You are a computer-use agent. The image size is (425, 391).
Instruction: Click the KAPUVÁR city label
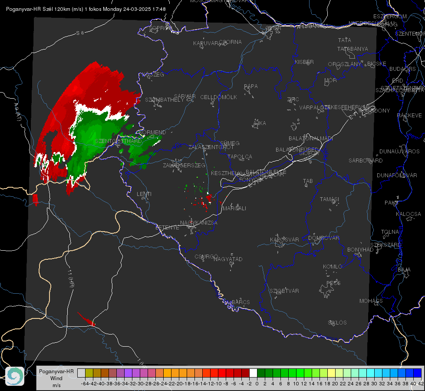[206, 43]
